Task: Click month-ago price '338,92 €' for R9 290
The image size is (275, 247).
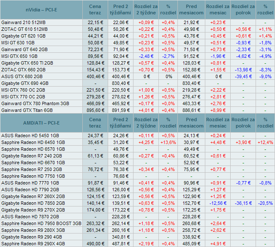Action: point(191,237)
